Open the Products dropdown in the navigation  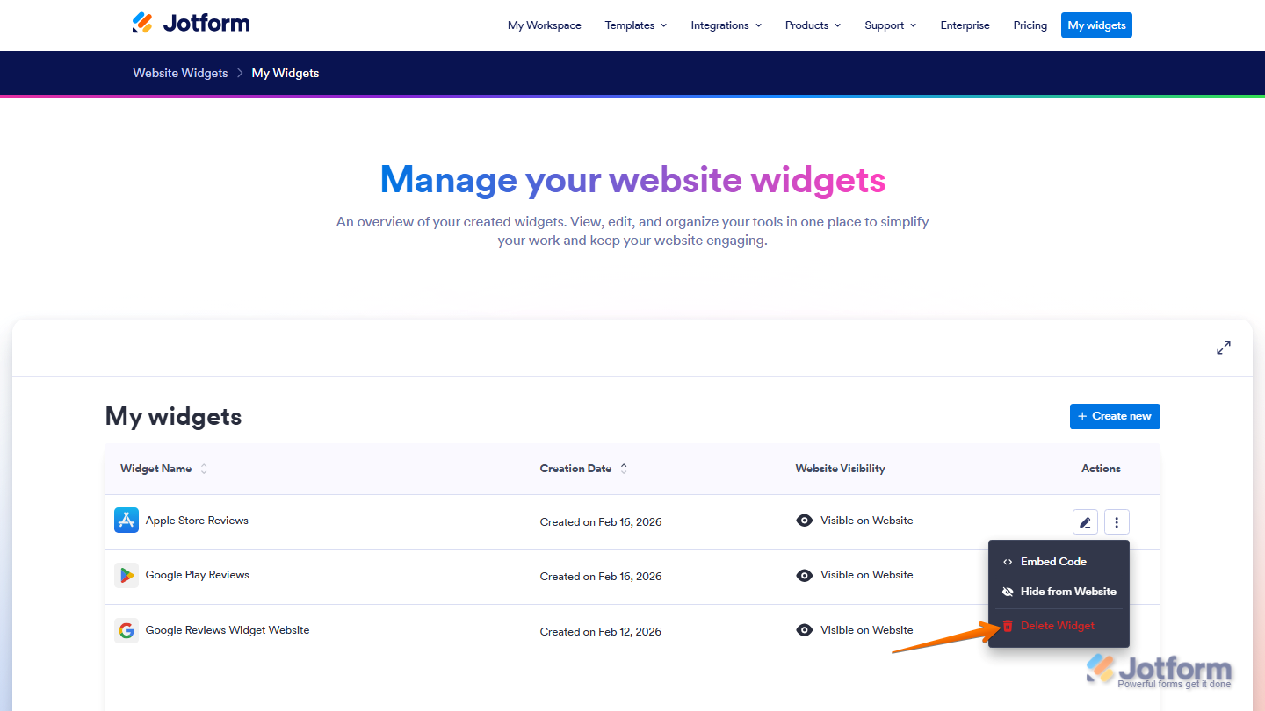tap(812, 25)
